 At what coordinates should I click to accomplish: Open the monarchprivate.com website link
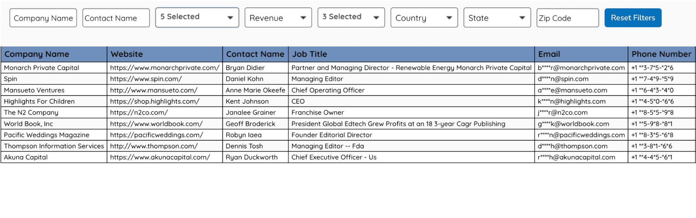click(x=165, y=68)
